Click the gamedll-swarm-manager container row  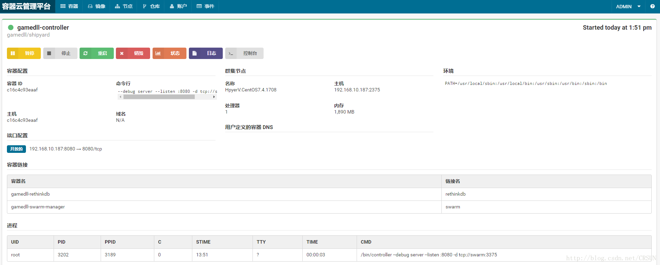(x=224, y=207)
